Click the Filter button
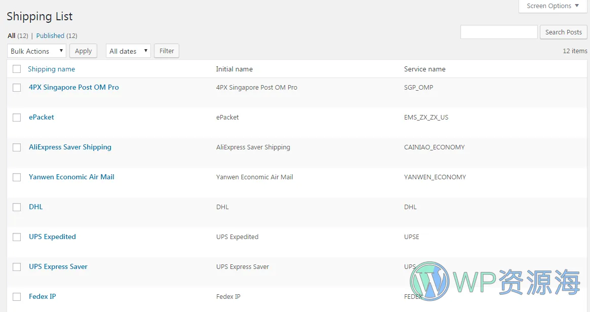Viewport: 590px width, 312px height. (x=167, y=51)
